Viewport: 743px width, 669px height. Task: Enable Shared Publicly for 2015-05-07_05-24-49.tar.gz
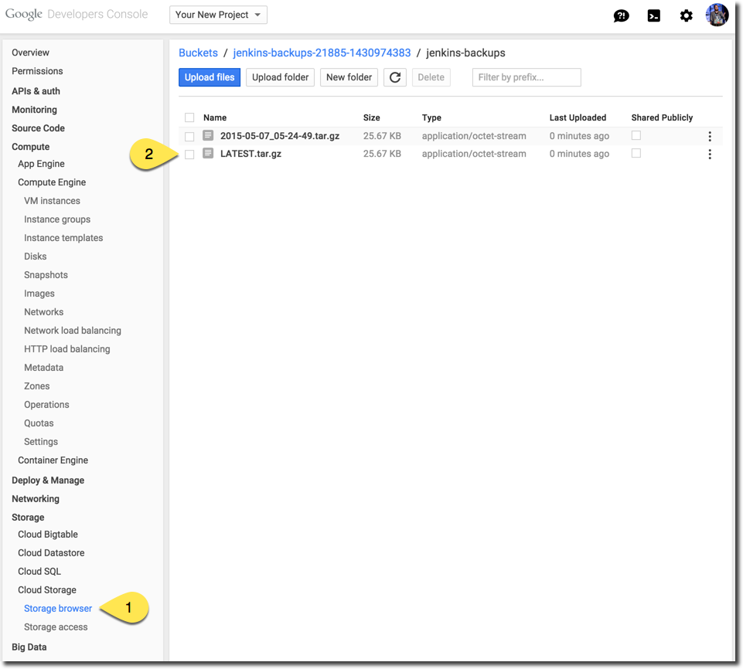point(636,135)
